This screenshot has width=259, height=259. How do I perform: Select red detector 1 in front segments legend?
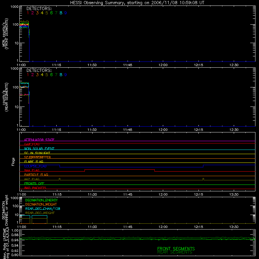28,13
